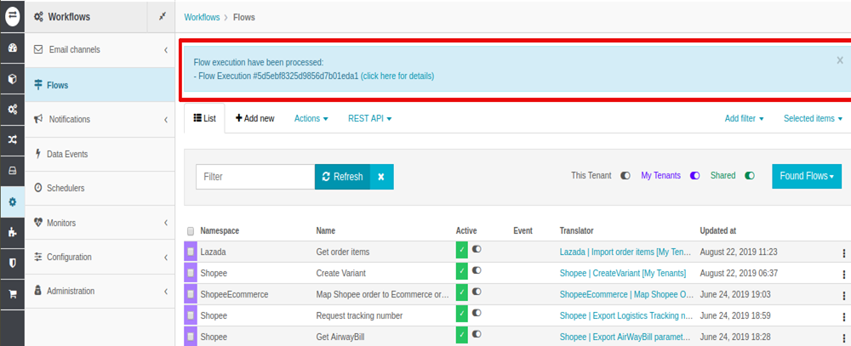Toggle the This Tenant switch
This screenshot has width=851, height=346.
tap(625, 176)
